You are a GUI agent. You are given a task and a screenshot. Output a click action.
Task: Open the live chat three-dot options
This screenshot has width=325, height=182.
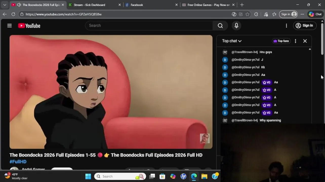[295, 41]
